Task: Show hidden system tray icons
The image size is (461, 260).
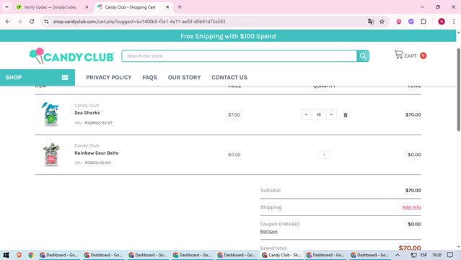Action: [x=398, y=255]
